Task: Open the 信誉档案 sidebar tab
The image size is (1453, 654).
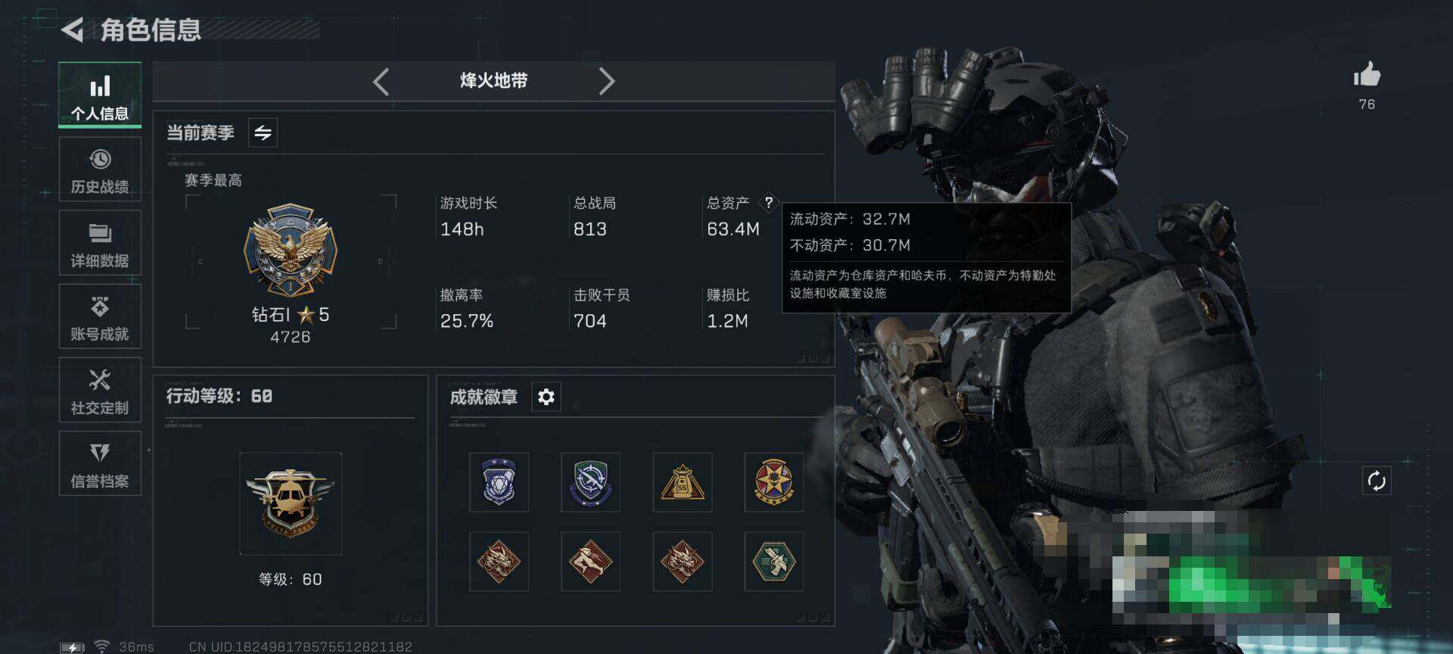Action: [100, 463]
